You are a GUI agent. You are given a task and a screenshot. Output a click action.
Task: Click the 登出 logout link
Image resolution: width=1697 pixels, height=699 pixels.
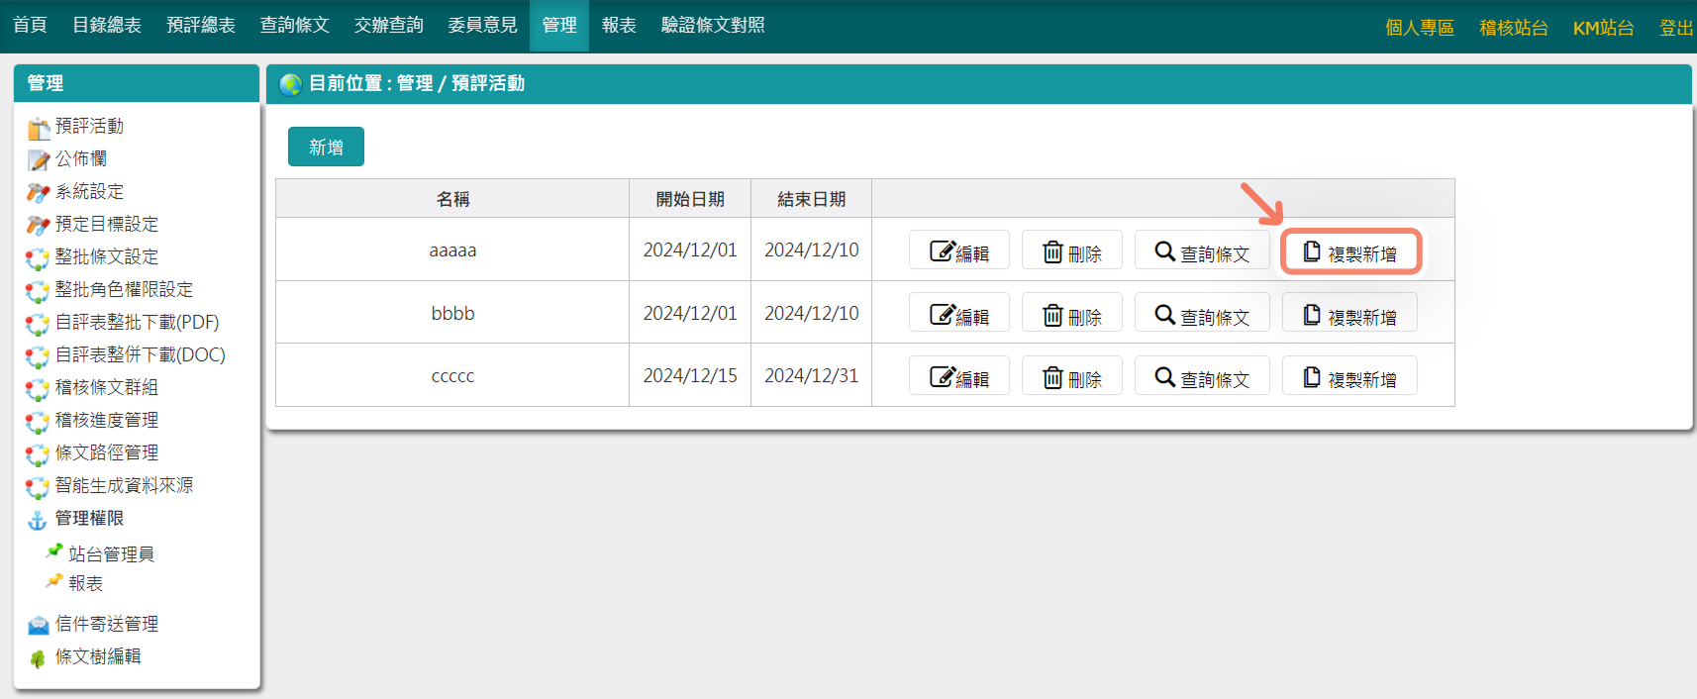(1675, 28)
